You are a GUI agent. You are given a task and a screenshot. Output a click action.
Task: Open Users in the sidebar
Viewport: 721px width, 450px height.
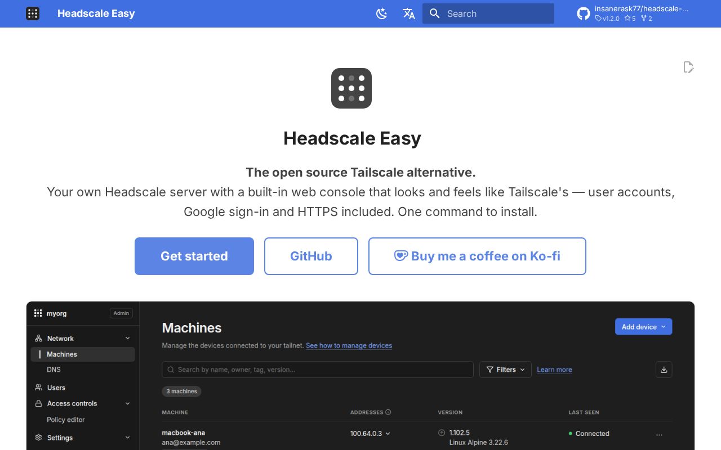click(x=56, y=388)
